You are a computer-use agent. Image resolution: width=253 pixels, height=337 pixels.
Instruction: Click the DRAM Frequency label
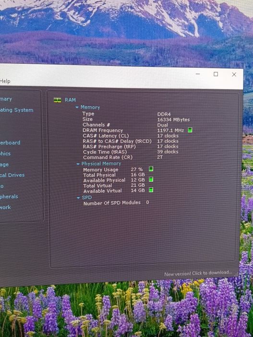(x=103, y=130)
